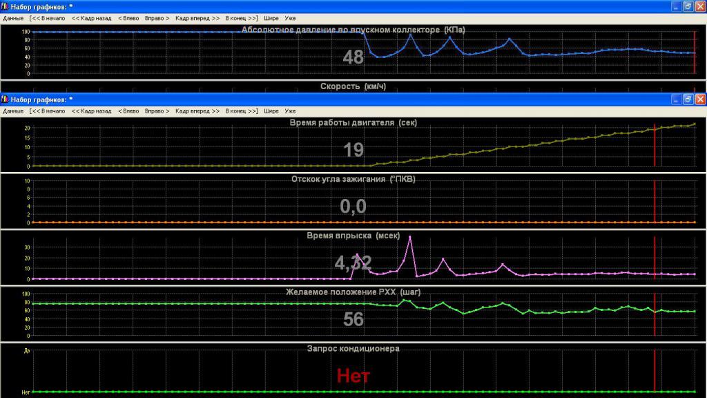This screenshot has height=398, width=707.
Task: Click Шире in the upper window menu bar
Action: coord(271,17)
